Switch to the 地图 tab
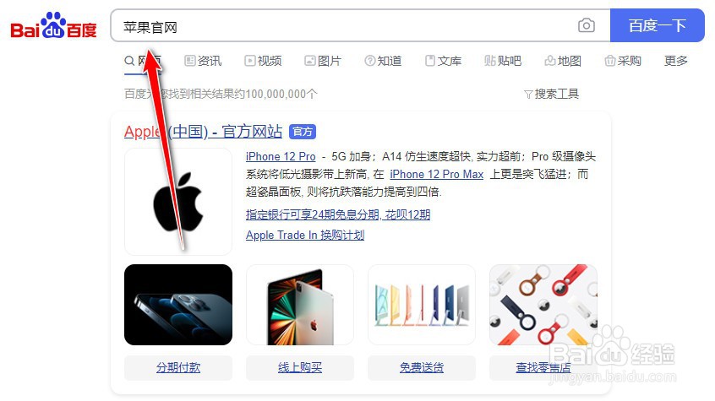The width and height of the screenshot is (715, 401). (563, 61)
